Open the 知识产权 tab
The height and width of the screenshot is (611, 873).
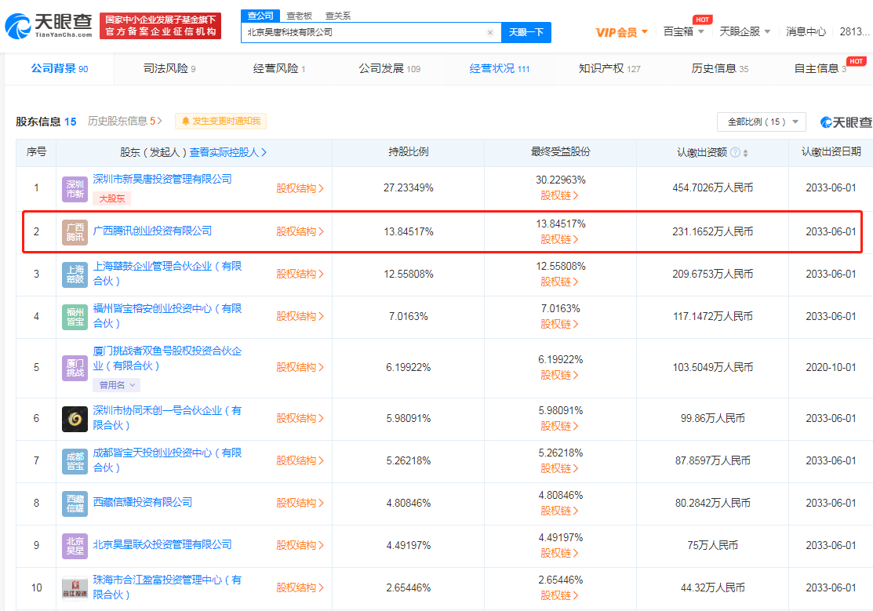coord(609,69)
